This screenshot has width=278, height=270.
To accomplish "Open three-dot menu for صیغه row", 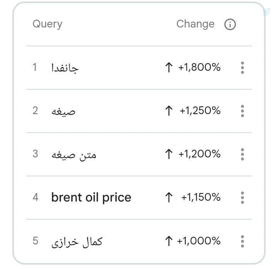I will click(242, 111).
